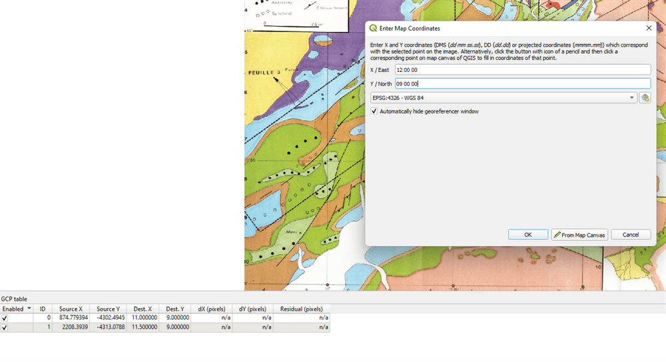Sort GCP table by ID column header
666x362 pixels.
point(43,309)
